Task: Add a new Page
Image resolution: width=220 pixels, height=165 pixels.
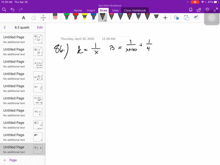Action: coord(10,160)
